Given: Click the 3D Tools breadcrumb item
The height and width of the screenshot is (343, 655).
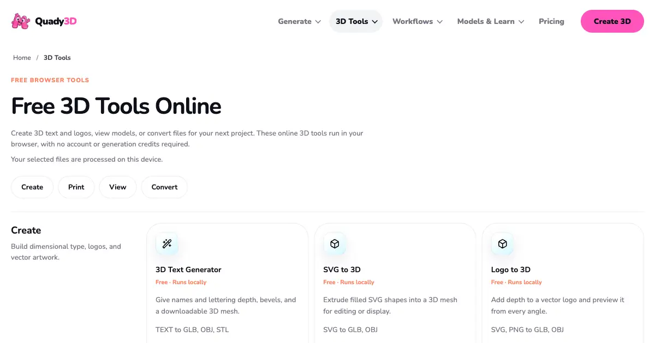Looking at the screenshot, I should (57, 58).
